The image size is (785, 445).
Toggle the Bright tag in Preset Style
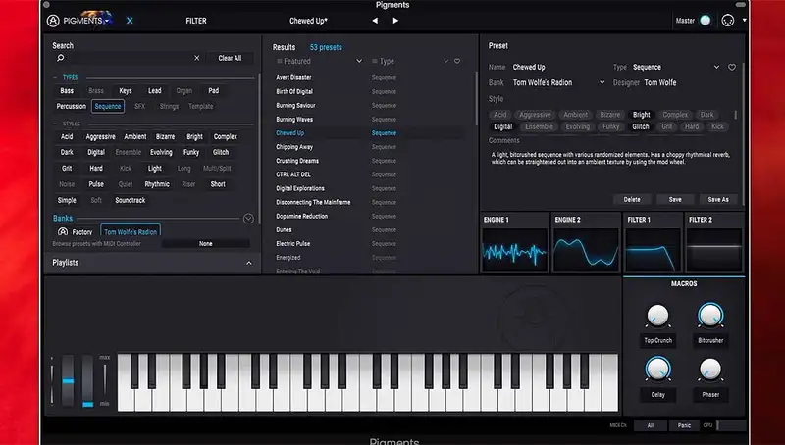tap(642, 115)
